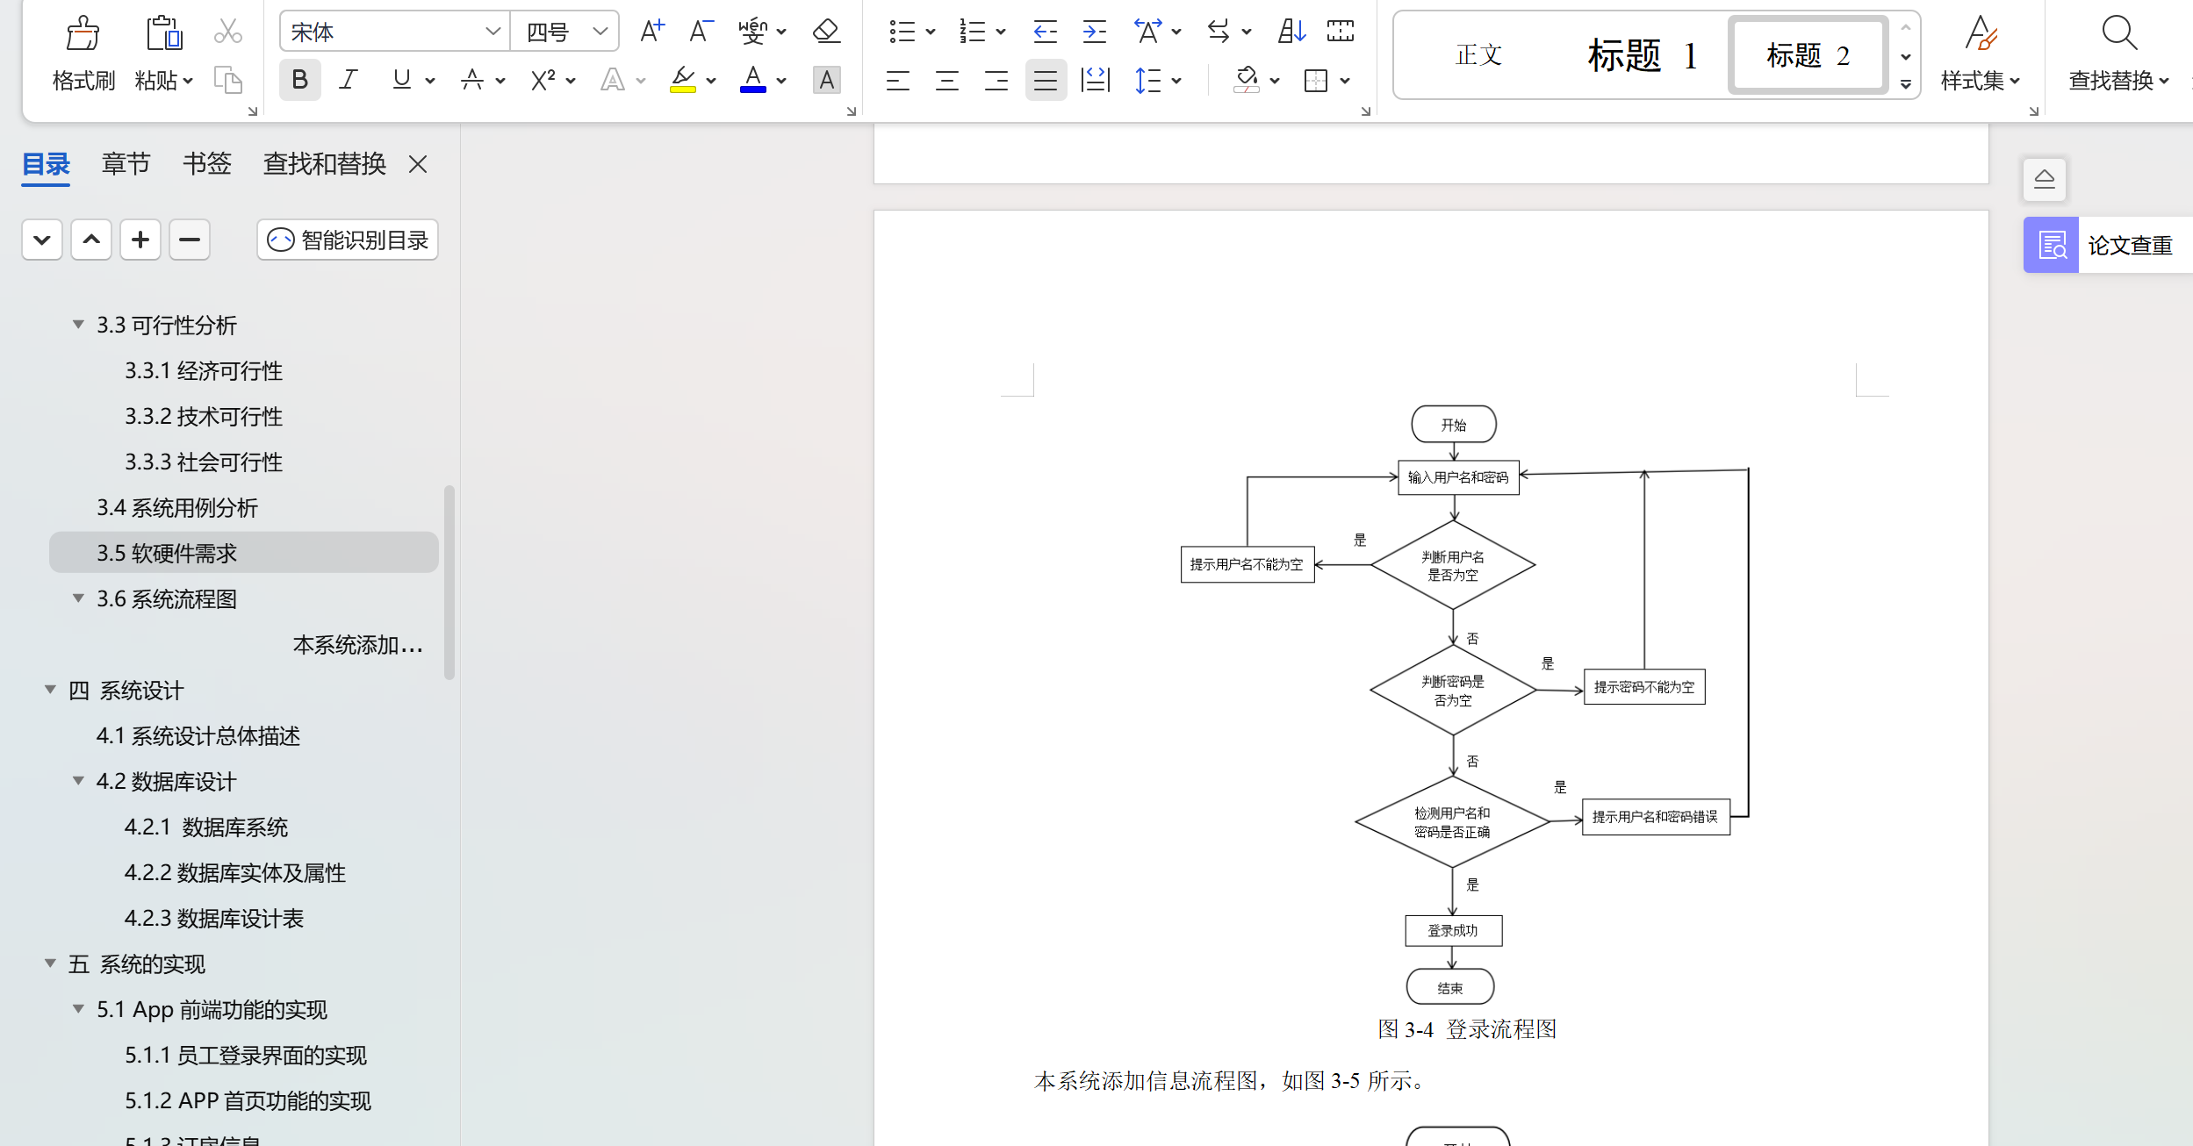2193x1146 pixels.
Task: Click the 智能识别目录 button
Action: (x=348, y=240)
